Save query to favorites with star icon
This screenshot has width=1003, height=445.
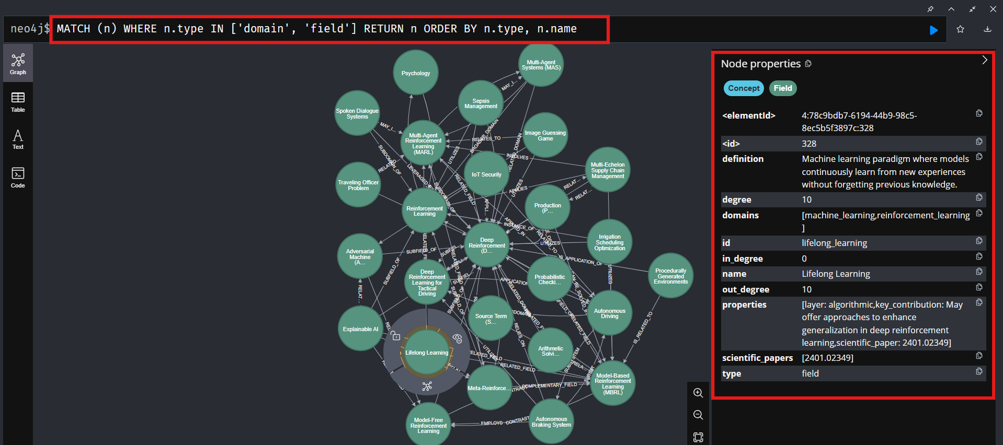tap(960, 29)
